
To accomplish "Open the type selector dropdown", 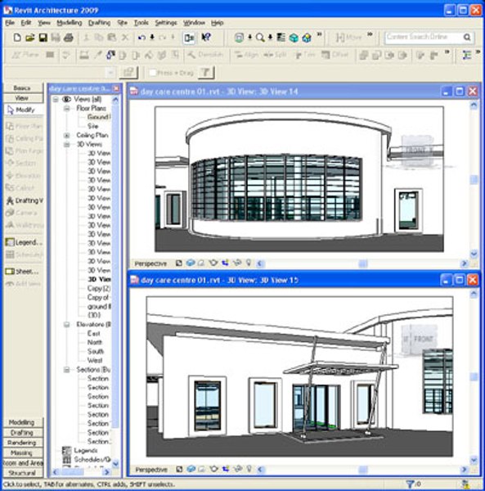I will (x=110, y=73).
